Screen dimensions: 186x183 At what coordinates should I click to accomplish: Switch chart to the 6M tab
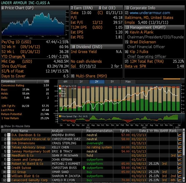65,82
